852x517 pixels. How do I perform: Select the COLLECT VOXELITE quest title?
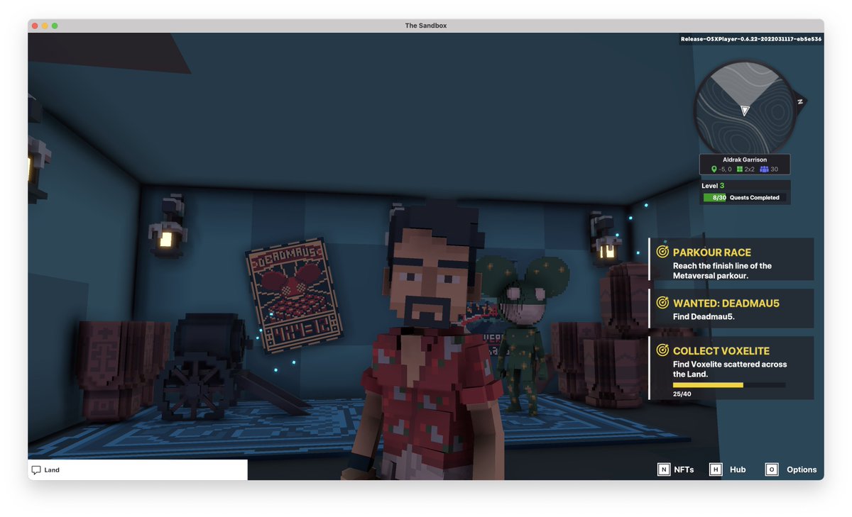coord(721,351)
